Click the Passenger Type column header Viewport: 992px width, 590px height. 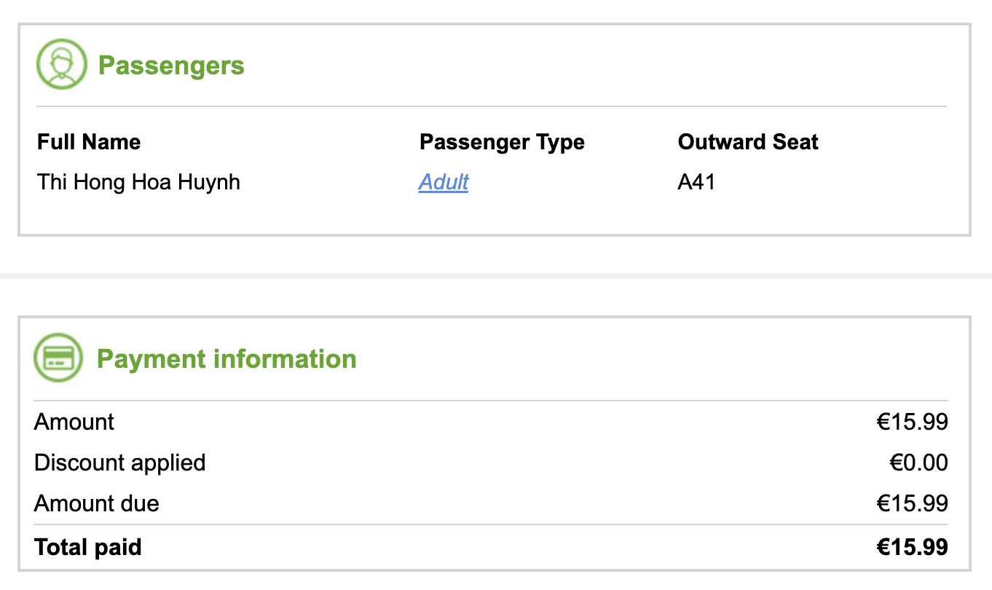502,141
